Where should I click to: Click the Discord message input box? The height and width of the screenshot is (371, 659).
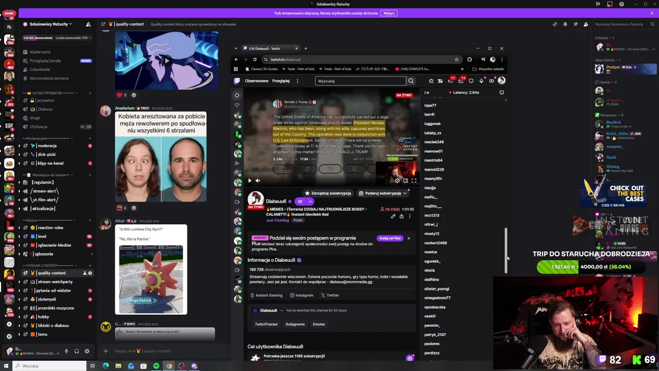165,351
